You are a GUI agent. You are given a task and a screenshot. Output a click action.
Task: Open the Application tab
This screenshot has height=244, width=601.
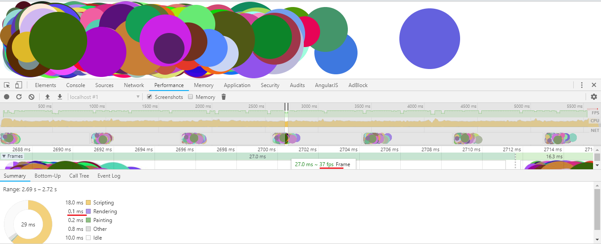coord(237,85)
